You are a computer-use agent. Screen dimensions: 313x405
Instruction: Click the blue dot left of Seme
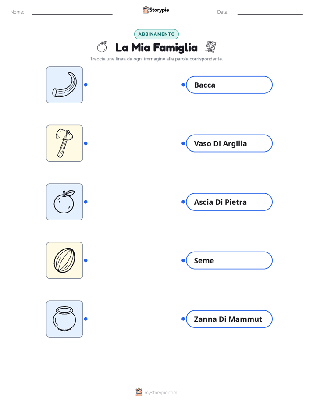(183, 260)
